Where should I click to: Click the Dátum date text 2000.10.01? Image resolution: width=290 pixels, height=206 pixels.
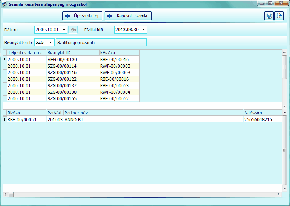click(47, 30)
